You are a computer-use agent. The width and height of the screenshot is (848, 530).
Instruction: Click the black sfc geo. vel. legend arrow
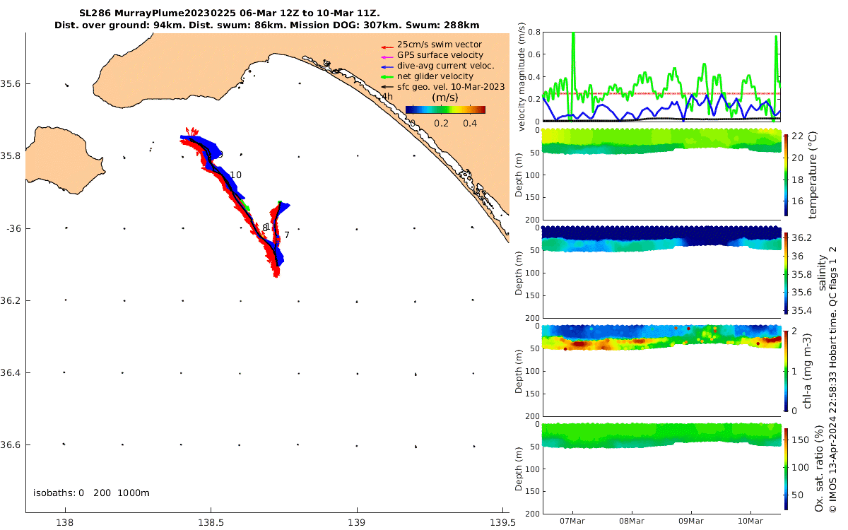[x=386, y=87]
